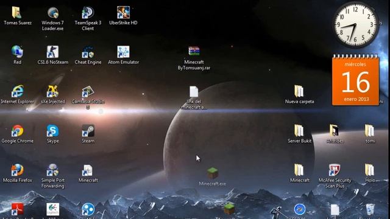Image resolution: width=390 pixels, height=219 pixels.
Task: Launch the Steam shortcut
Action: [88, 131]
